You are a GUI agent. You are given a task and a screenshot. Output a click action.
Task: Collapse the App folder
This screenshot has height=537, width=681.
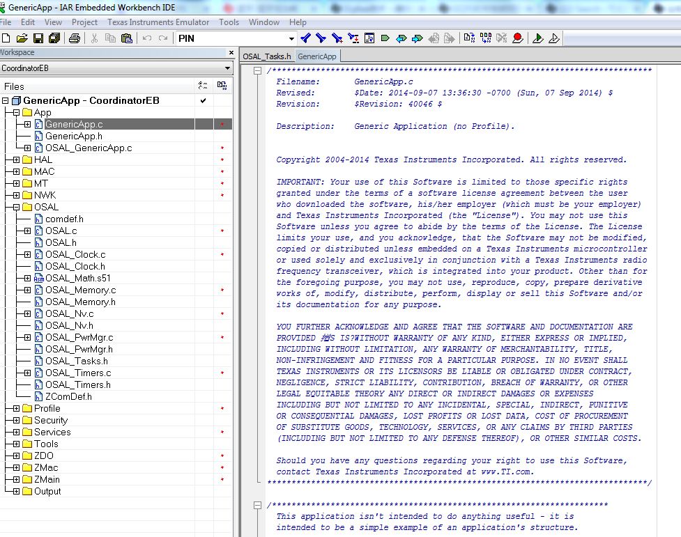(16, 112)
